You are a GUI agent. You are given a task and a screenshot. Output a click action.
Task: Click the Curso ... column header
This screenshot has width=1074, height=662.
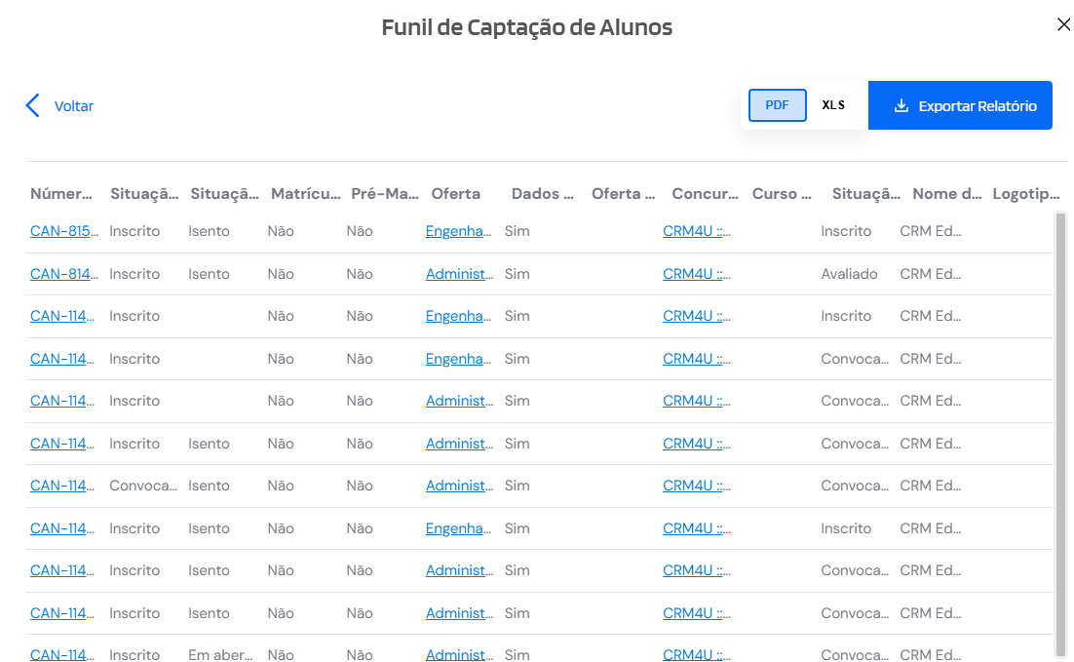(x=782, y=194)
